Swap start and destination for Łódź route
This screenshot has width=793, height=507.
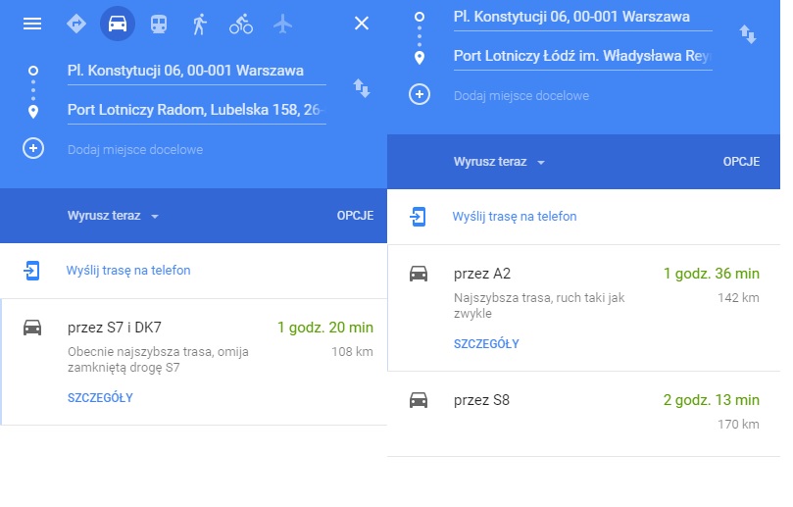tap(748, 35)
